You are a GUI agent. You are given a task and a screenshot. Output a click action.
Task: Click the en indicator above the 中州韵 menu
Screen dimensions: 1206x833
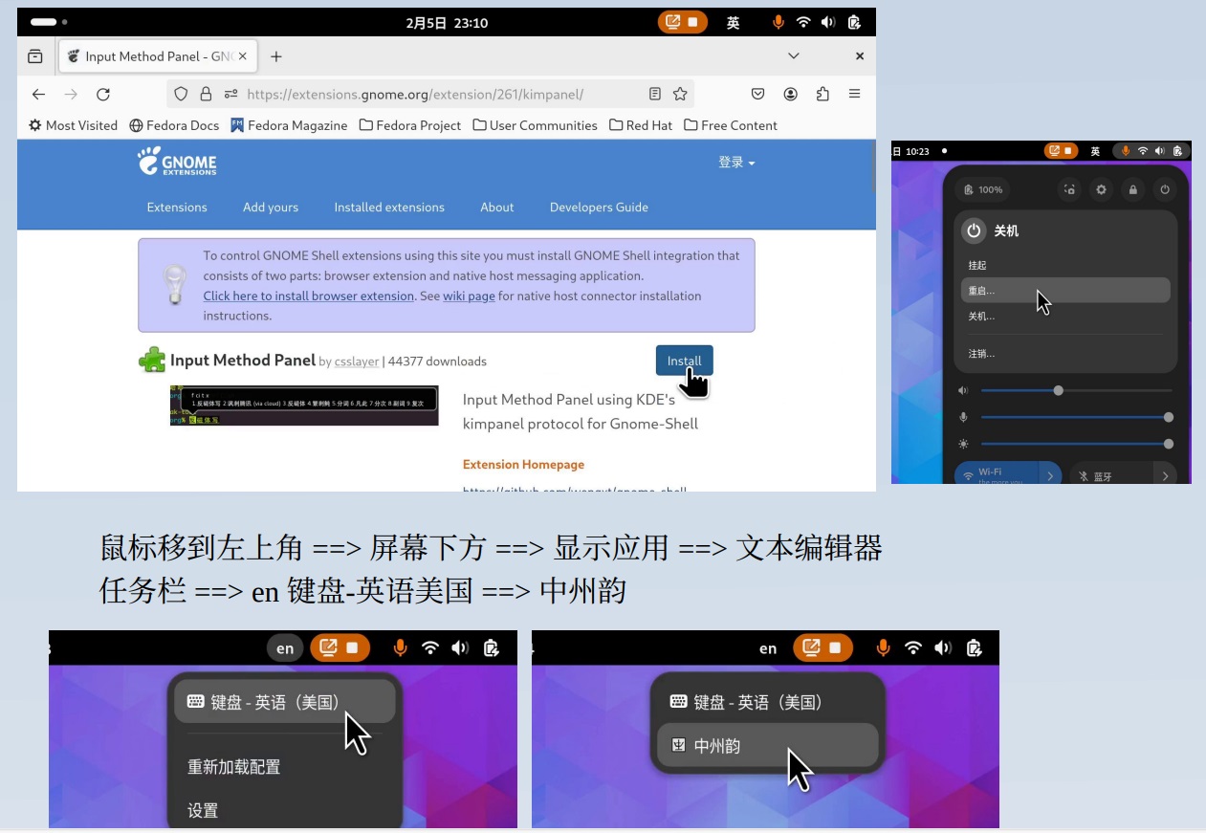(768, 648)
